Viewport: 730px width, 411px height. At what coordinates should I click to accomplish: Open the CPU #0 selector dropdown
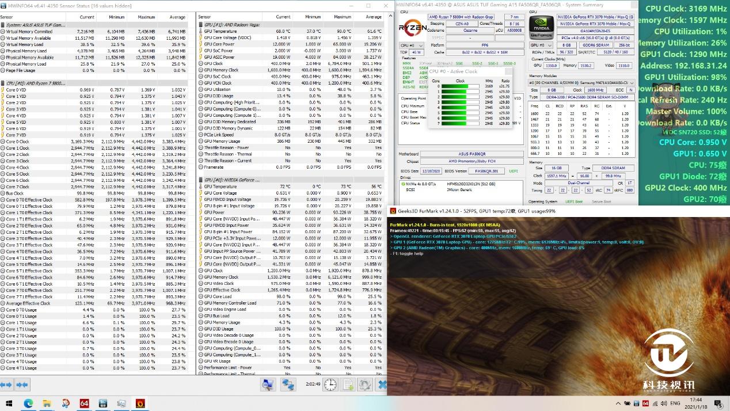coord(412,45)
